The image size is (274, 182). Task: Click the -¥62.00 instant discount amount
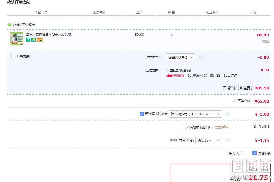(x=261, y=101)
